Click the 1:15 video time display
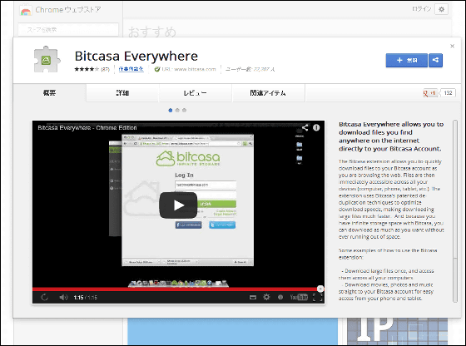The width and height of the screenshot is (466, 346). coord(85,297)
